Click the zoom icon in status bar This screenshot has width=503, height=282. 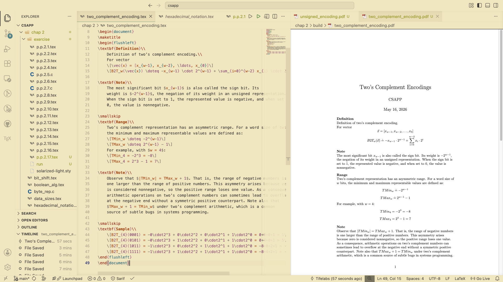(x=370, y=279)
